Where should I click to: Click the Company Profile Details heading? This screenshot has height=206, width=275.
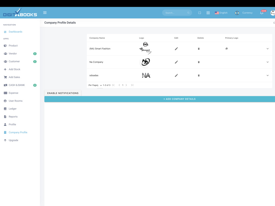click(x=60, y=23)
